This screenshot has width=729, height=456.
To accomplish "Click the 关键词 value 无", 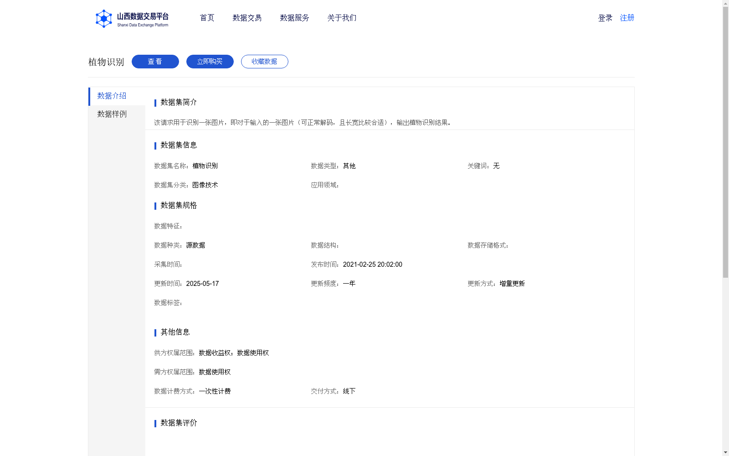I will (496, 166).
